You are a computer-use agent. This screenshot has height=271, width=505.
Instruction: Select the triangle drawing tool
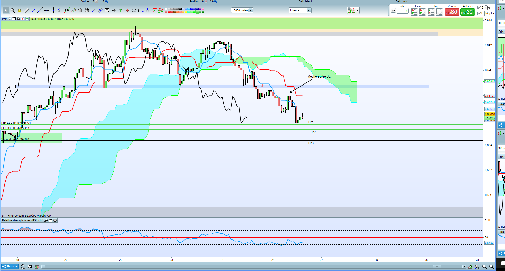(147, 11)
